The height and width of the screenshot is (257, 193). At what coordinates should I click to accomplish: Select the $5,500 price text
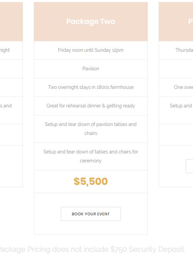[91, 181]
